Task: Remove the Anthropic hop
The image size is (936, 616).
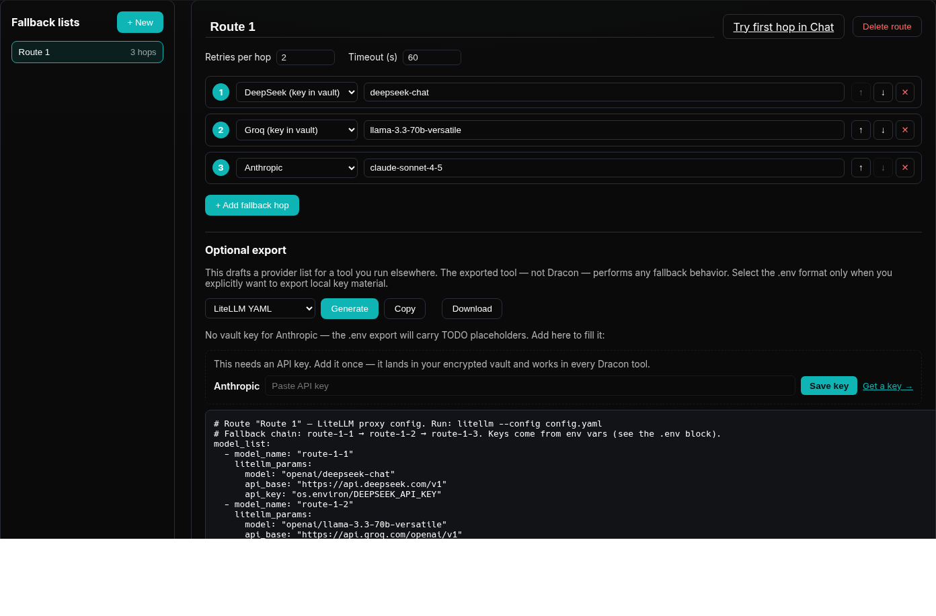Action: tap(905, 167)
